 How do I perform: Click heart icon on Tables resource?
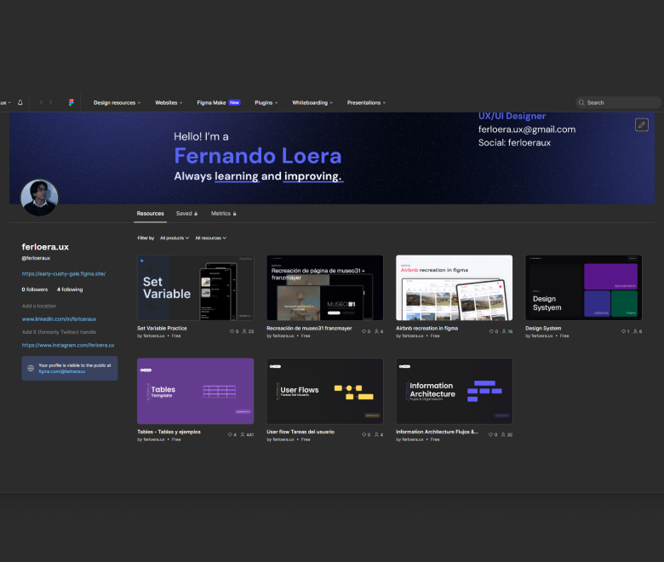230,434
